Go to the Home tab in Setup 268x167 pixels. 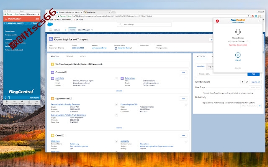coord(72,30)
